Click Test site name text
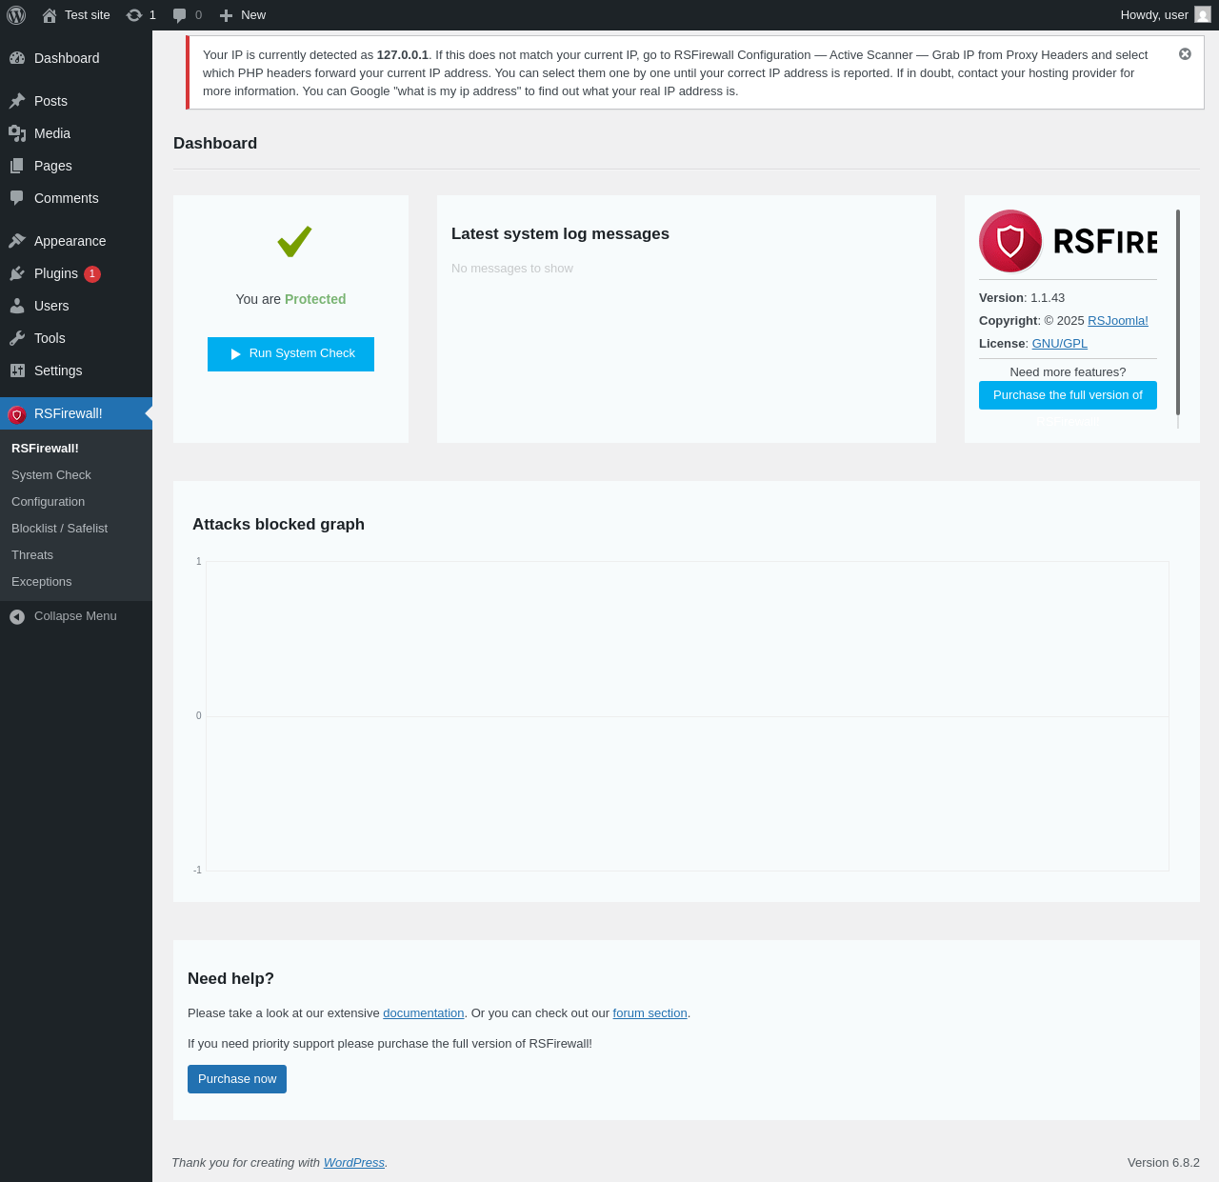 click(x=88, y=15)
